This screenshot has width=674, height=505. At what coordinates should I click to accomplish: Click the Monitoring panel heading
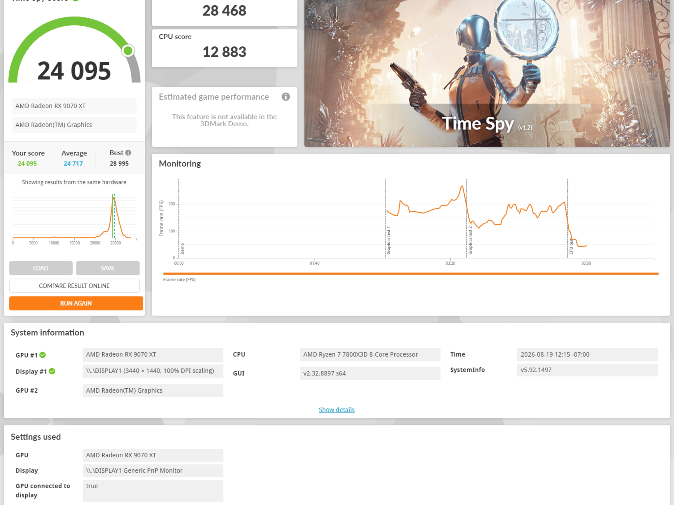[180, 164]
